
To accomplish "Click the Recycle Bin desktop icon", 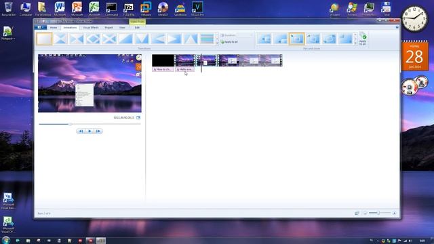I will tap(9, 9).
